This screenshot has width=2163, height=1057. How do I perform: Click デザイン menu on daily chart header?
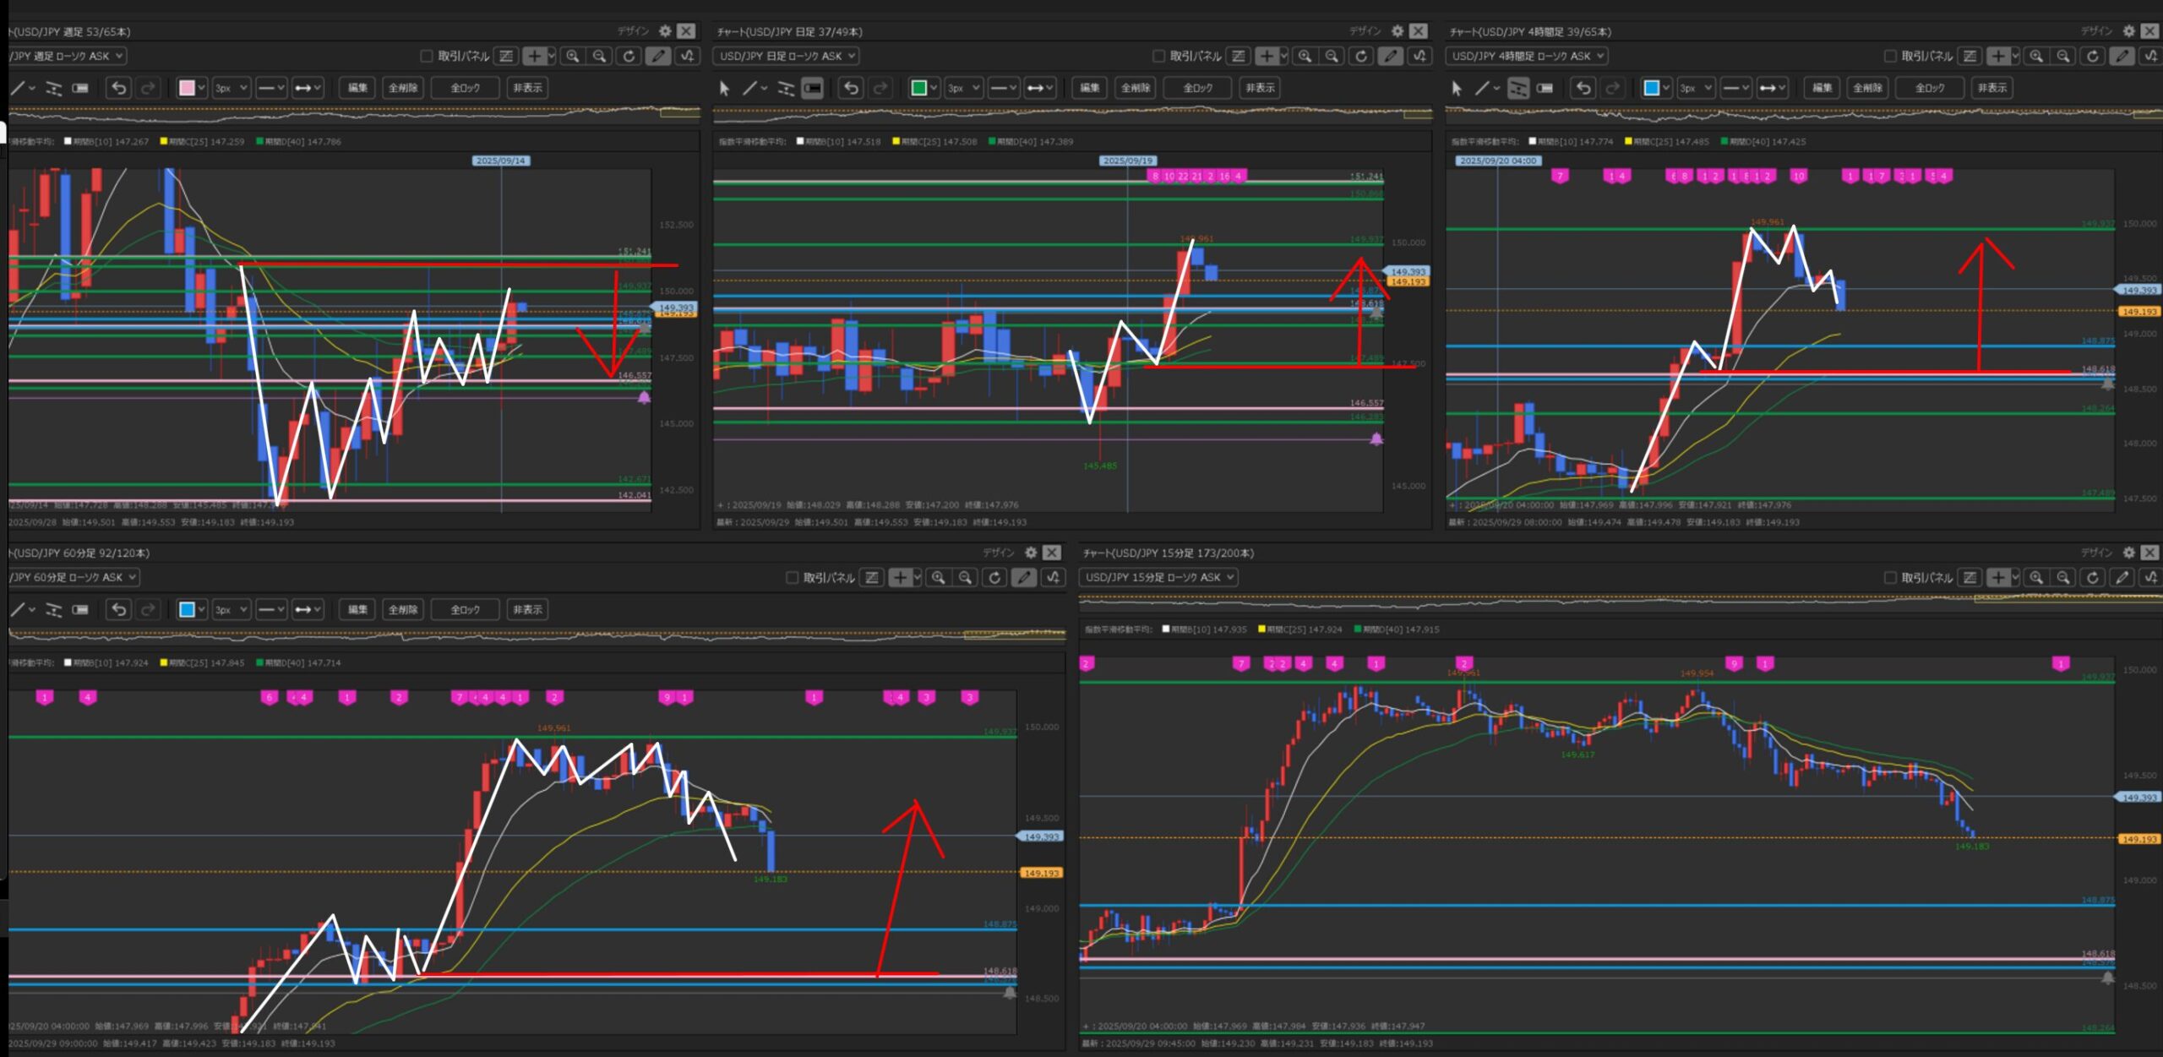(x=1365, y=31)
